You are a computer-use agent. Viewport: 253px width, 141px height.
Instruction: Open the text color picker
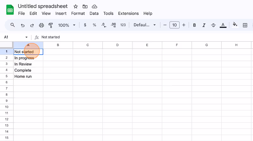[223, 25]
